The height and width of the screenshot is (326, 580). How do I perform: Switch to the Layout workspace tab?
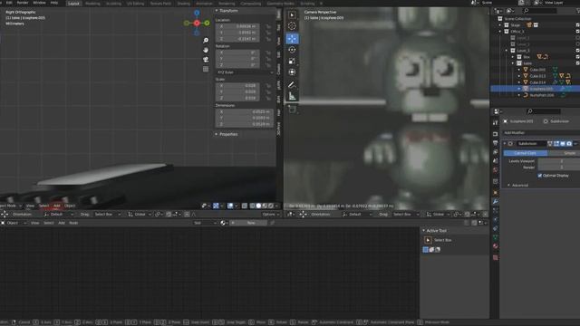point(73,4)
